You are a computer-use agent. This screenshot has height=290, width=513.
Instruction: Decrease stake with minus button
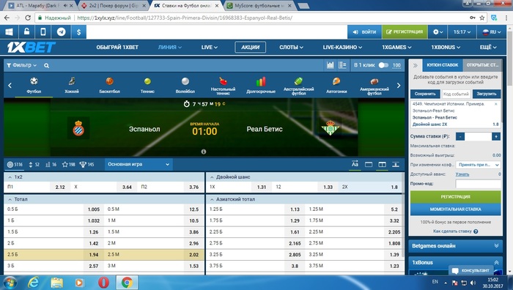pos(460,136)
